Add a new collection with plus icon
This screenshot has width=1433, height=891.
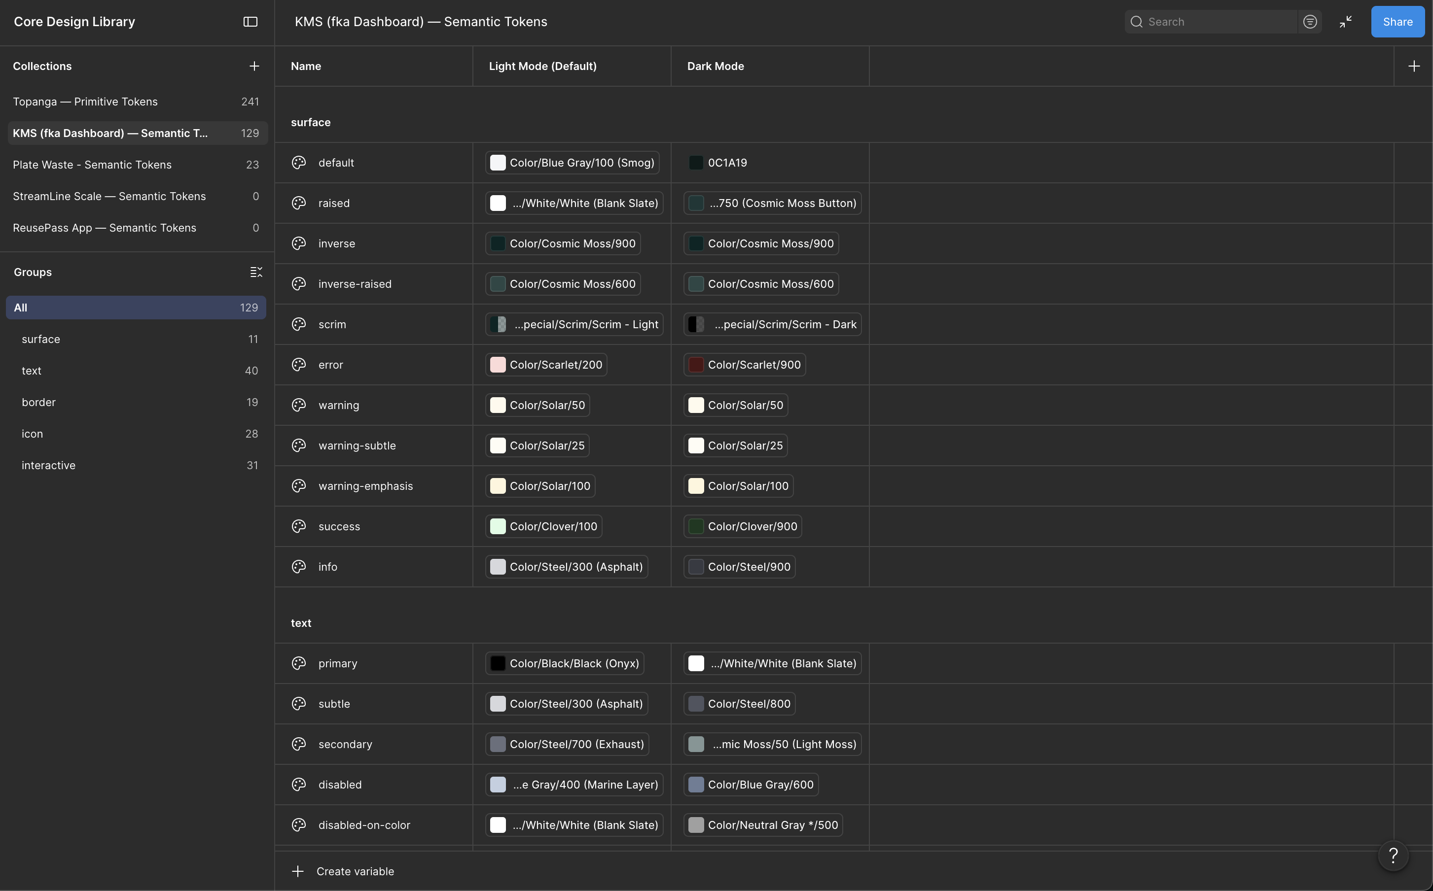click(x=254, y=66)
